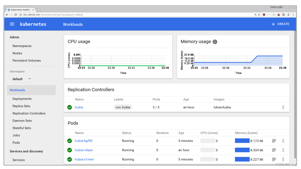The width and height of the screenshot is (301, 169).
Task: Click the red shield extension icon
Action: tap(264, 15)
